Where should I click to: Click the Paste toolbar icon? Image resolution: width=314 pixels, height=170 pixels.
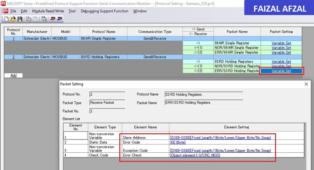point(35,19)
